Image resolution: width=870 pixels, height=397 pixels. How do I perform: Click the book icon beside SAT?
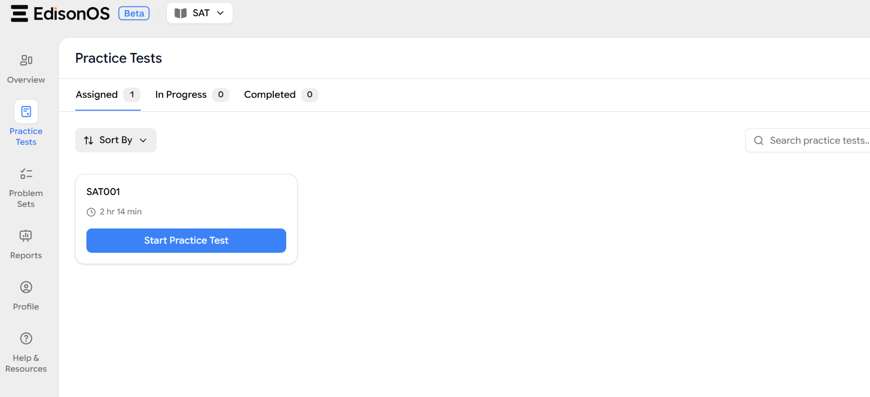[180, 14]
